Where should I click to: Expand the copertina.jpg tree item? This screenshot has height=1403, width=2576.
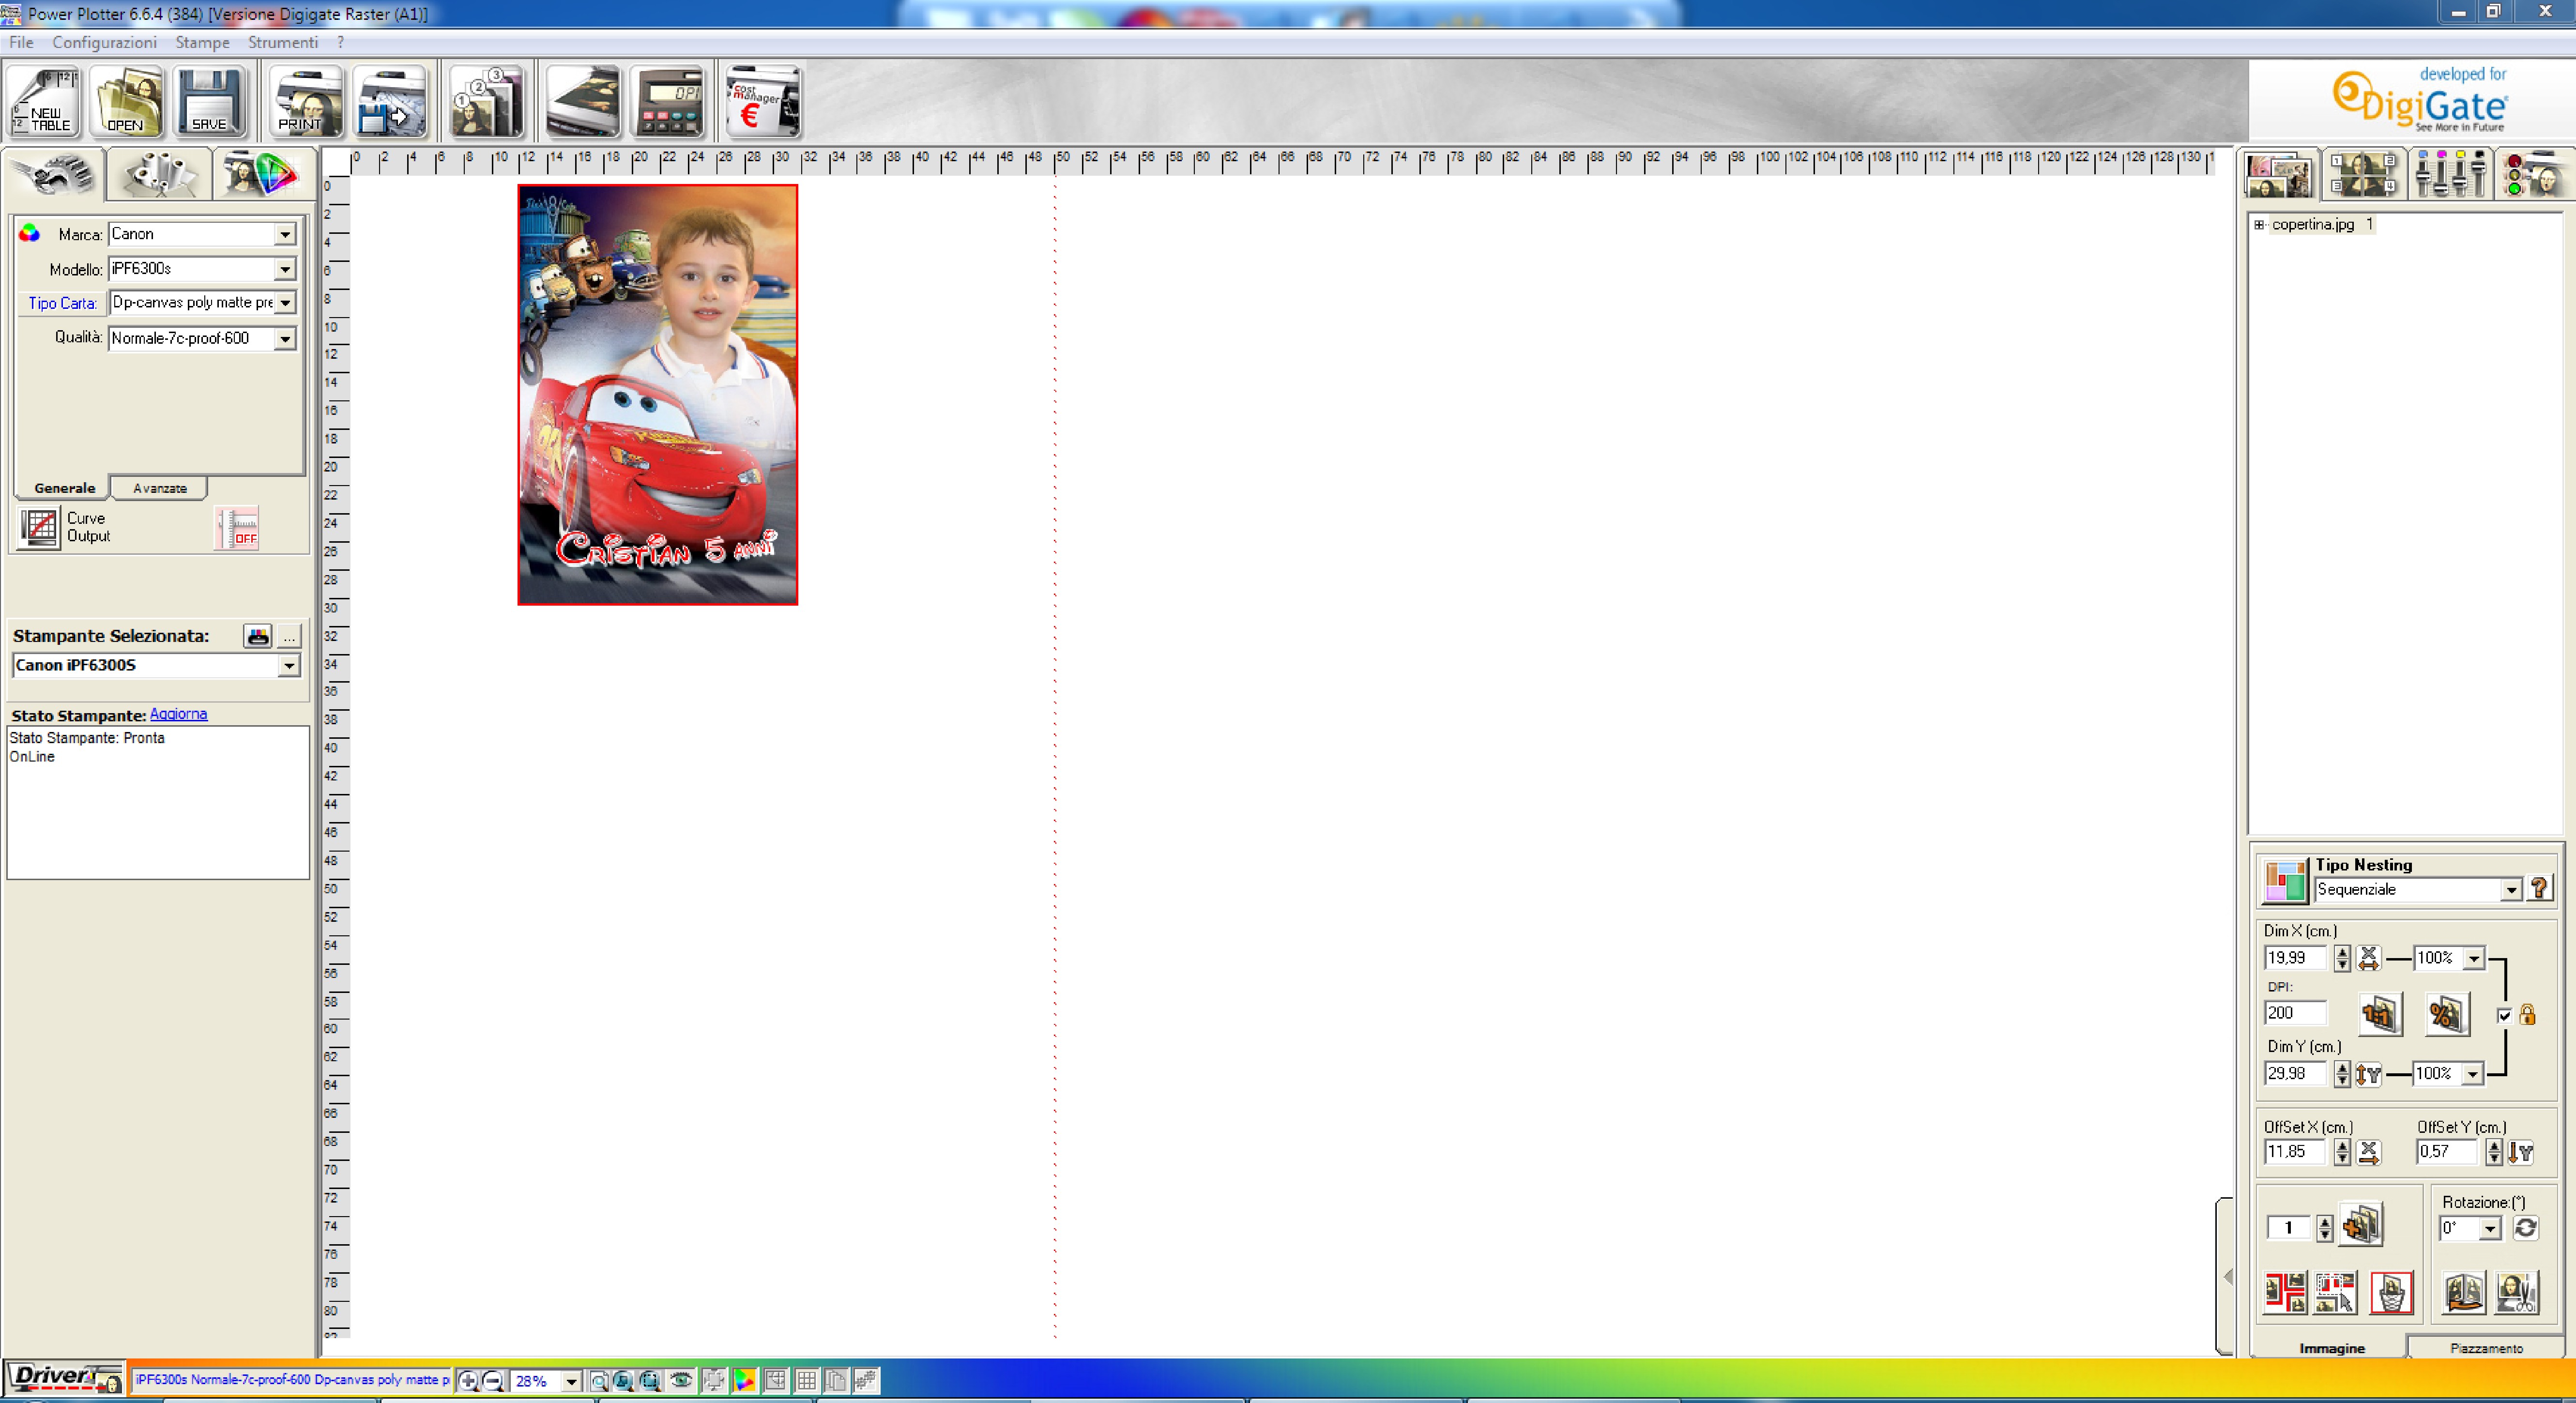[x=2259, y=225]
